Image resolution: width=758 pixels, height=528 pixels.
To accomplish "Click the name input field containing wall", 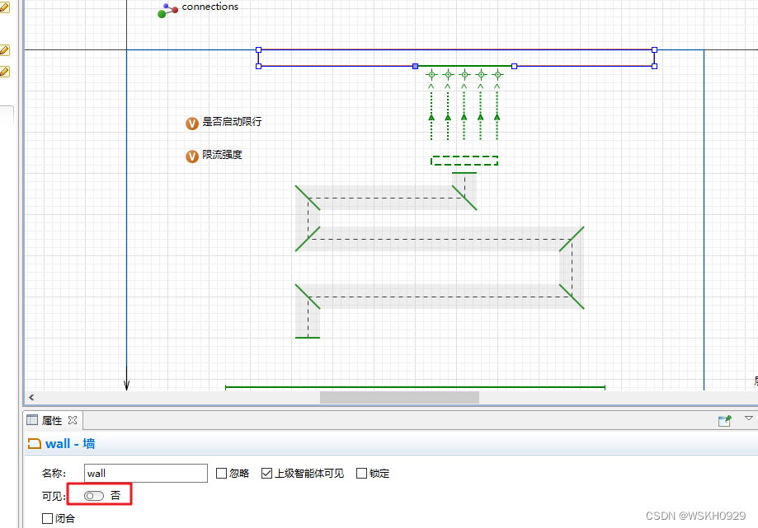I will click(x=145, y=473).
